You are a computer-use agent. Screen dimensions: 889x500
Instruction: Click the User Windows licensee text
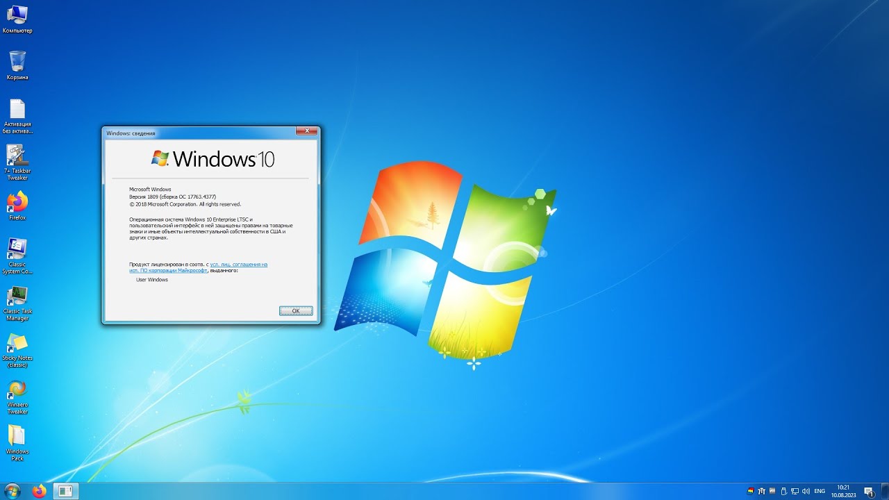[x=152, y=279]
